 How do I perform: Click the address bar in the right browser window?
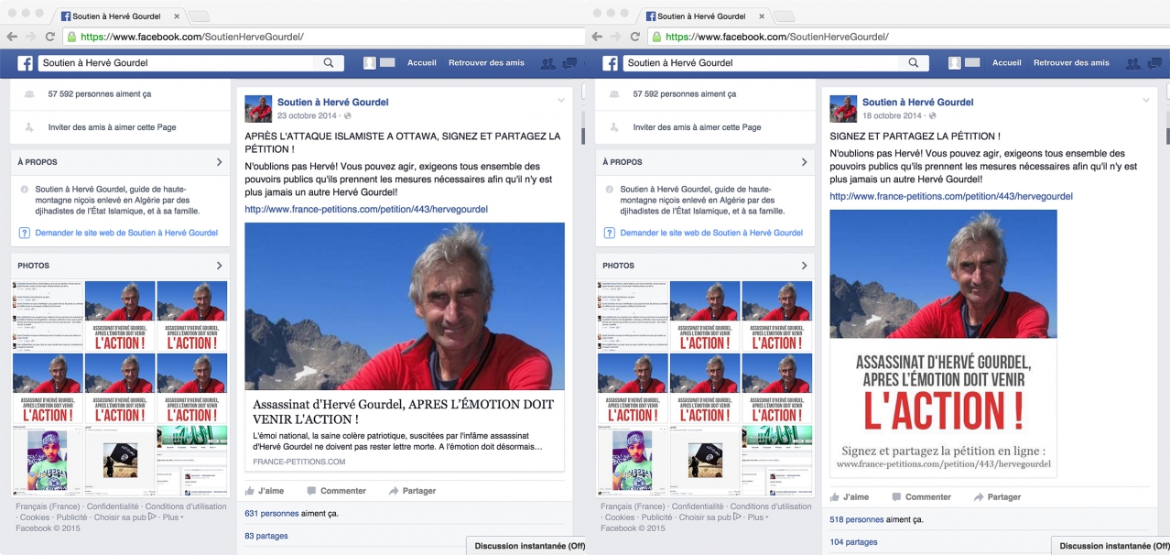908,37
